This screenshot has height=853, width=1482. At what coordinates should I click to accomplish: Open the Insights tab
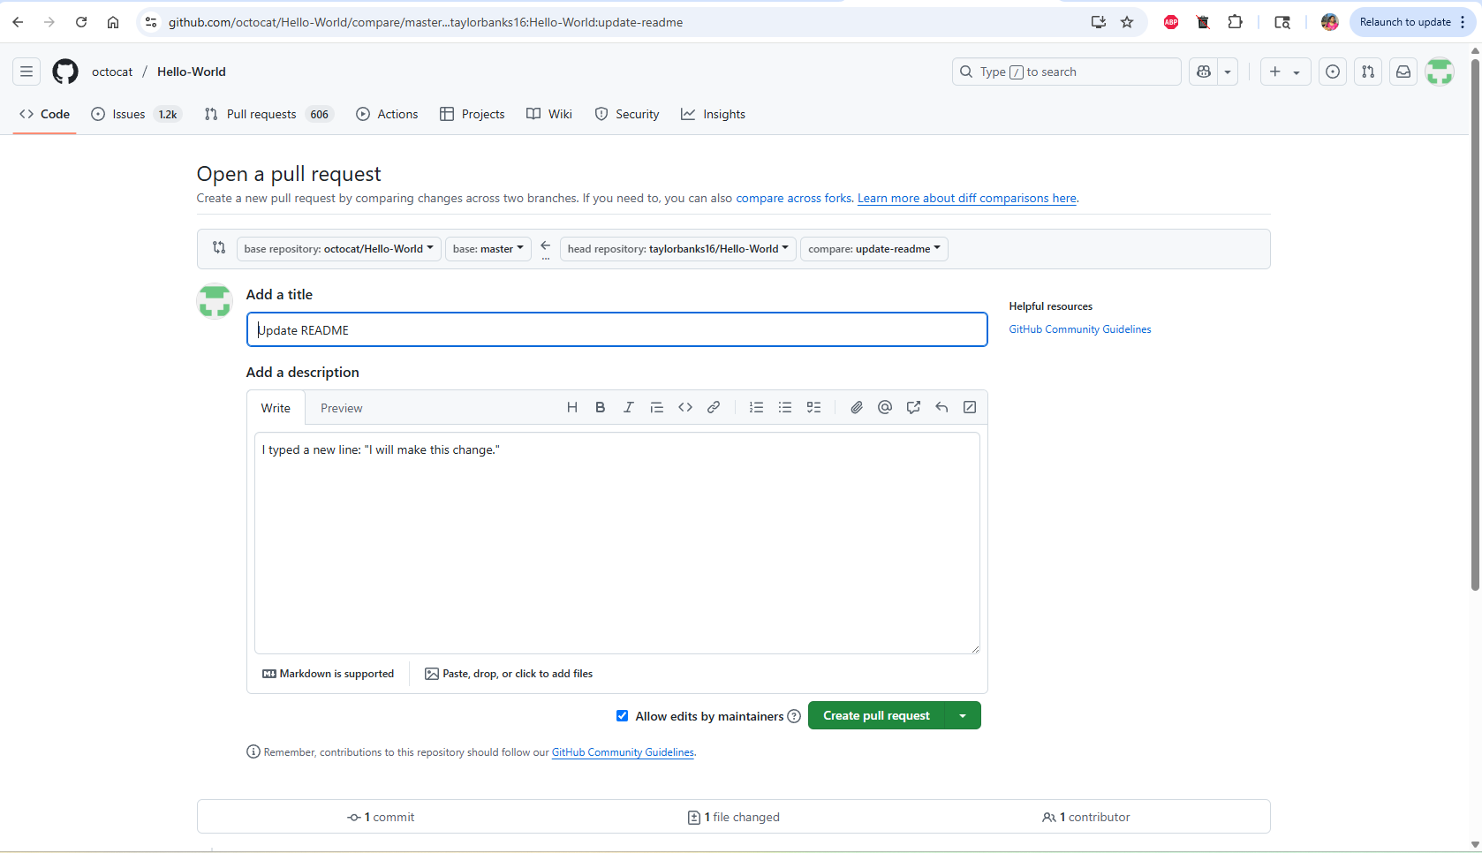pyautogui.click(x=713, y=114)
